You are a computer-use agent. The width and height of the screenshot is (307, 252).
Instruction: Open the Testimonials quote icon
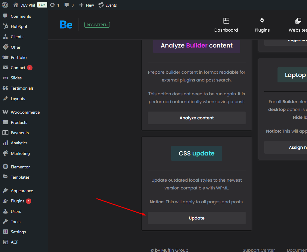[x=5, y=88]
